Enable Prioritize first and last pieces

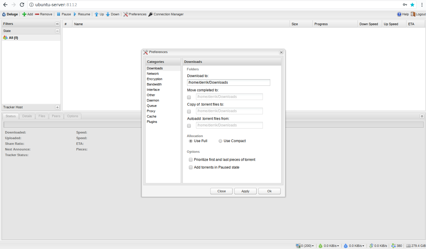(191, 160)
